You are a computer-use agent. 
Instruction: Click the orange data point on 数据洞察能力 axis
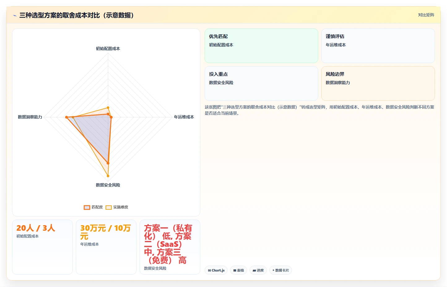[66, 117]
